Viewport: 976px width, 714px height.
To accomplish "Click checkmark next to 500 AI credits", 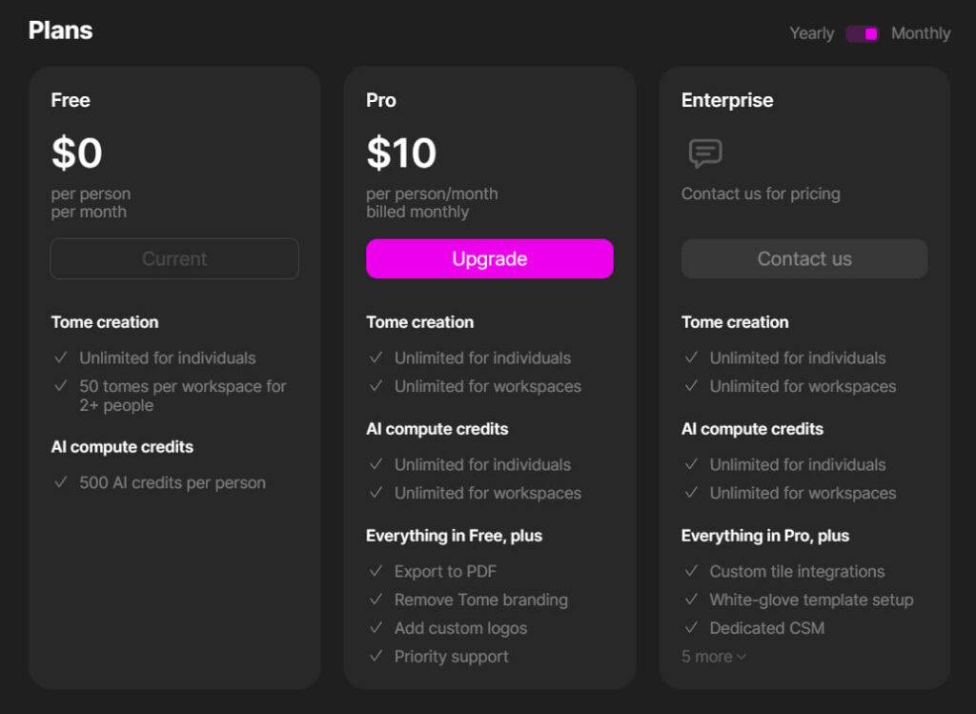I will tap(60, 481).
